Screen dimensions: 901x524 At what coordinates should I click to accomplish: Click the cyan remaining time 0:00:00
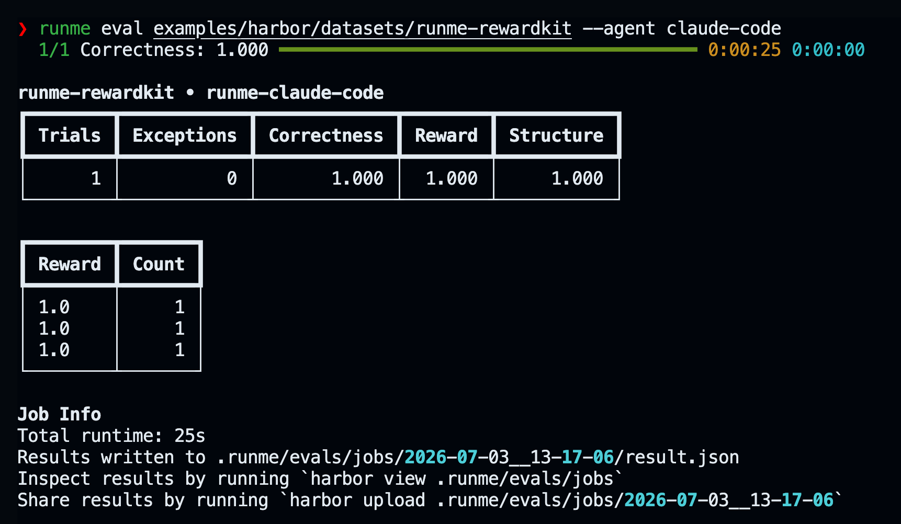coord(828,50)
